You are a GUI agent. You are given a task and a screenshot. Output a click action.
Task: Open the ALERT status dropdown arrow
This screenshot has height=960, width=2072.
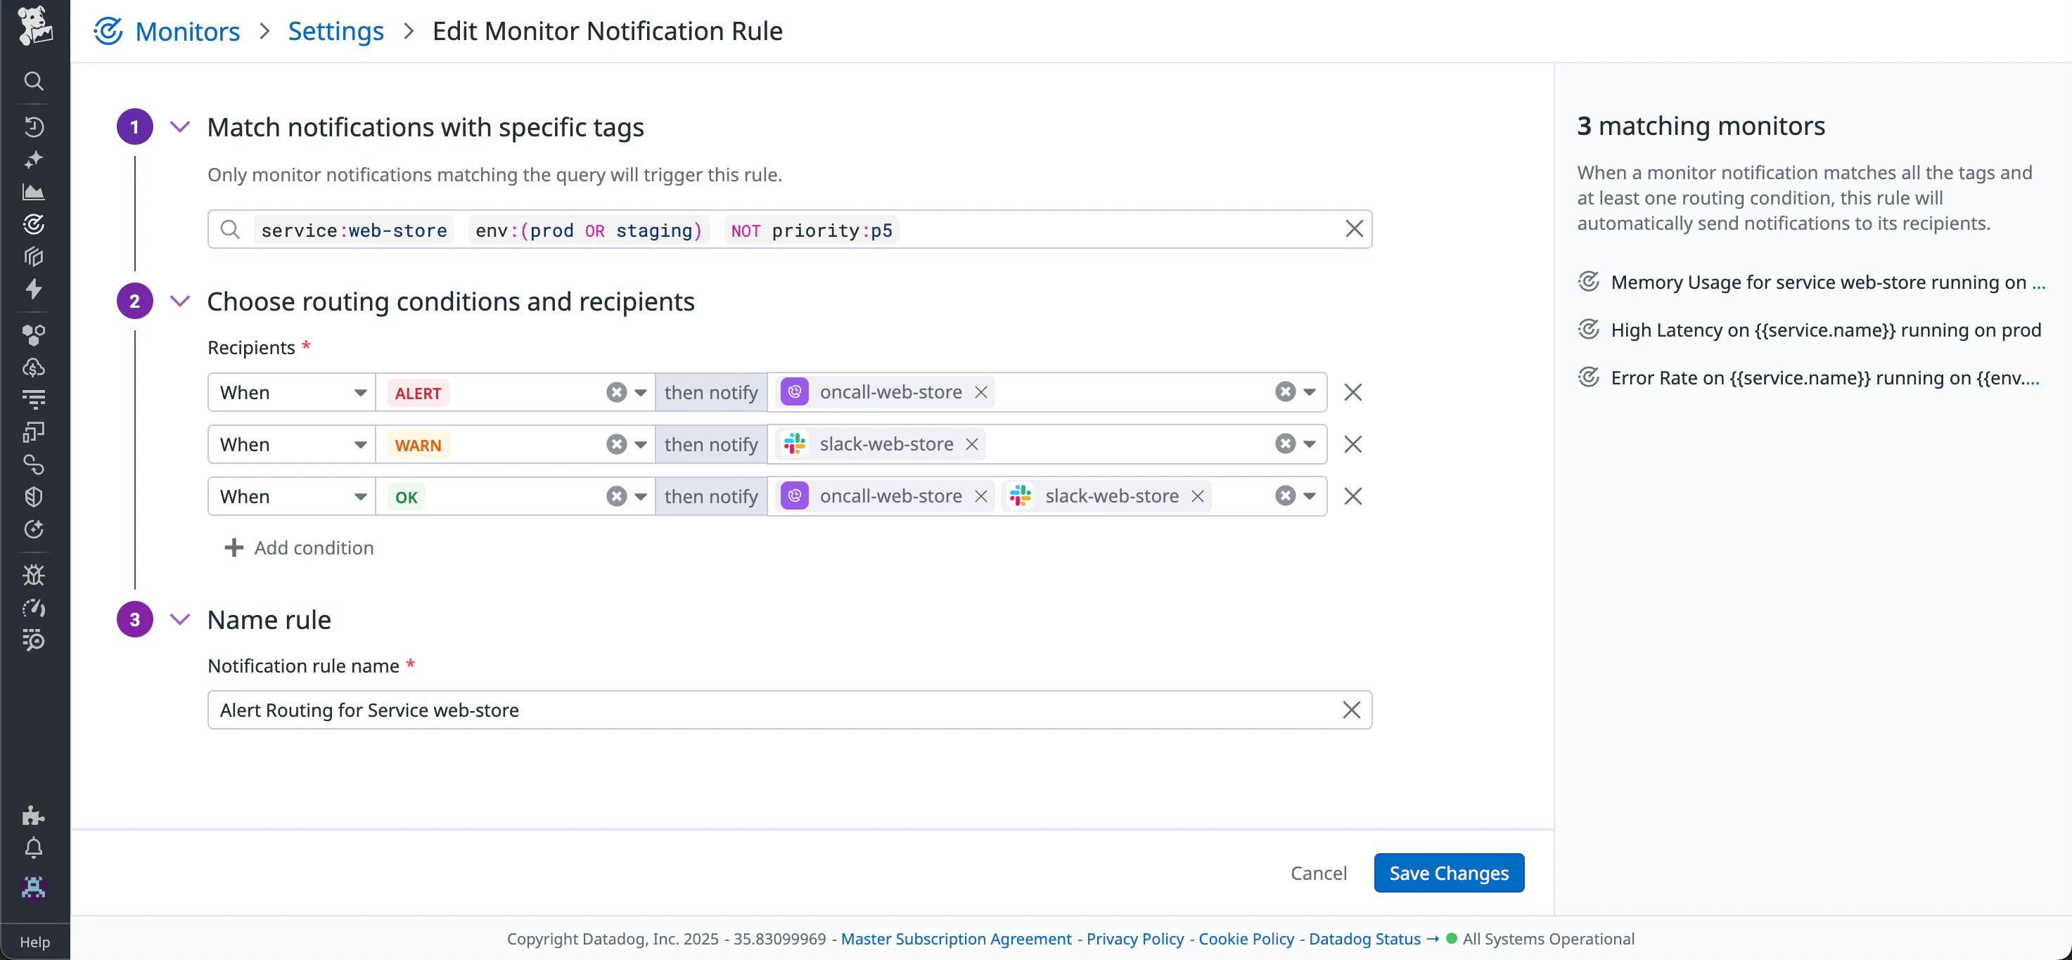pos(640,392)
